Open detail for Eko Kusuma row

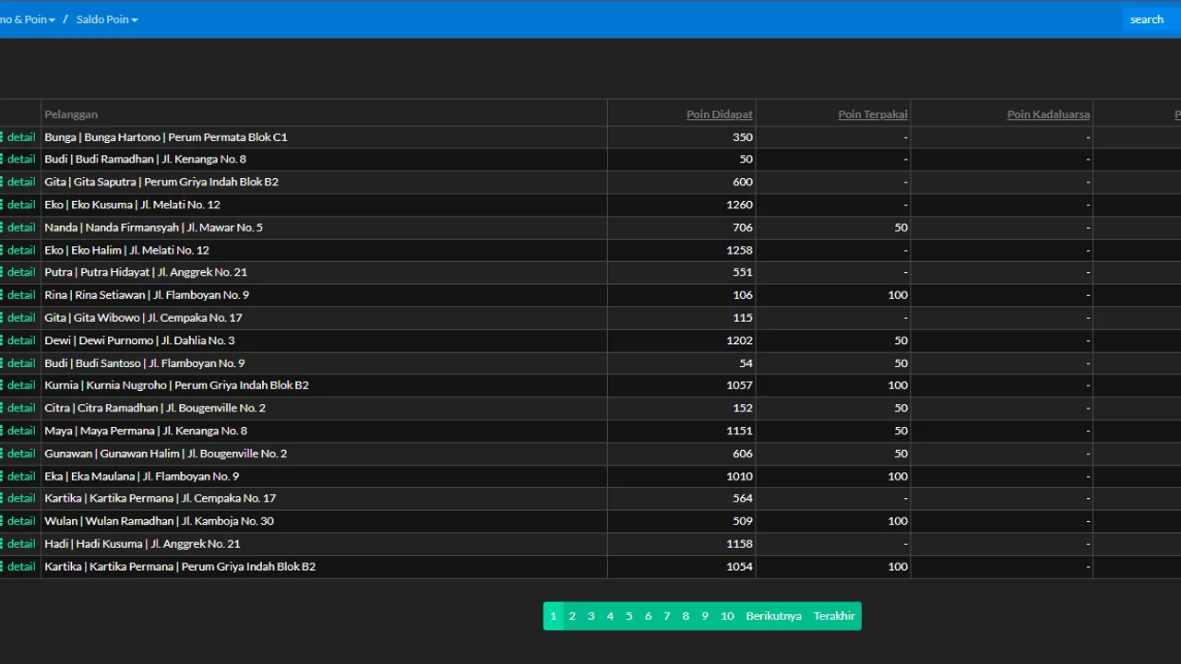[x=18, y=205]
